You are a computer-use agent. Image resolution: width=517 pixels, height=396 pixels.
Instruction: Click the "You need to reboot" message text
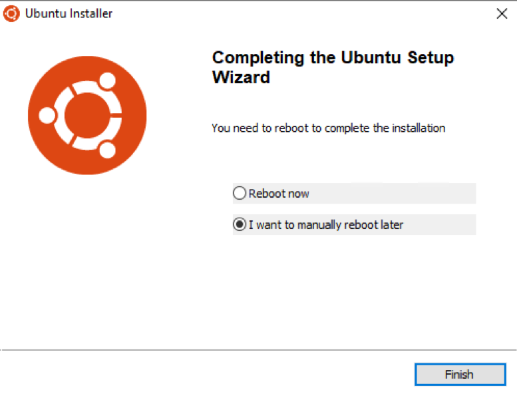click(x=329, y=128)
